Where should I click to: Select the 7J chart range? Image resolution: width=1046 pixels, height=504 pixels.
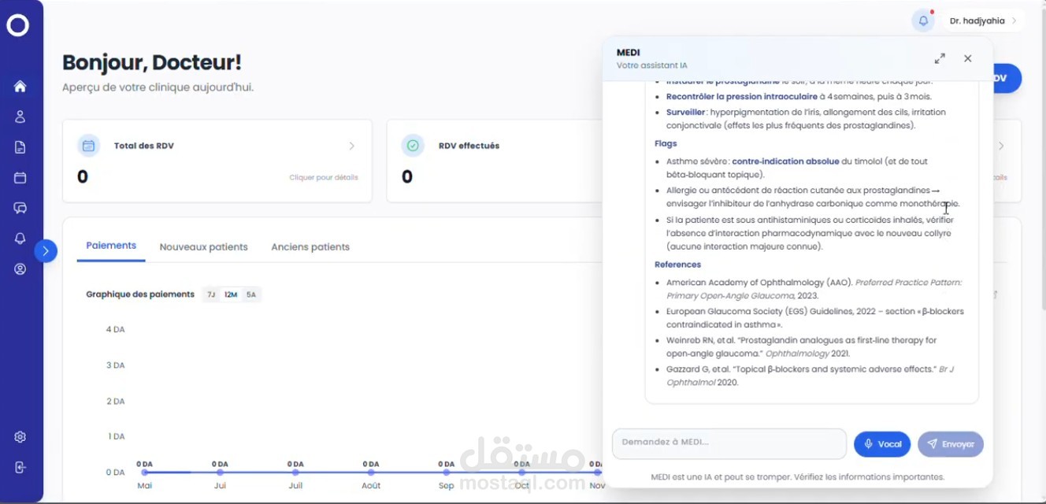(x=211, y=295)
